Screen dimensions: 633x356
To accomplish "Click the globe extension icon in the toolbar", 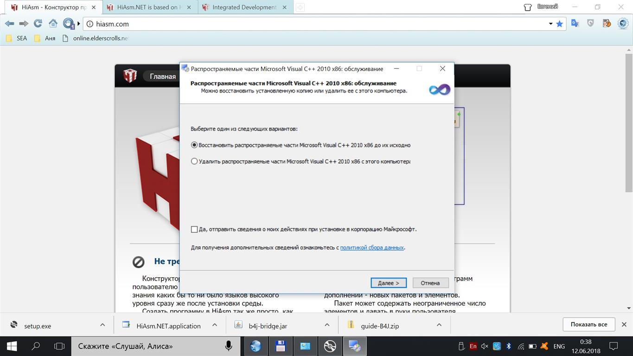I will 623,23.
